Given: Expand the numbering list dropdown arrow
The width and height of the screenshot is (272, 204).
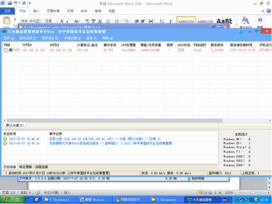Looking at the screenshot, I should pos(121,21).
